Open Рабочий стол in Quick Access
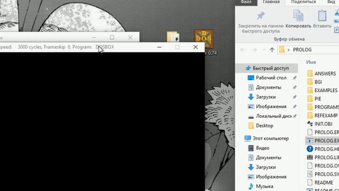 point(266,78)
